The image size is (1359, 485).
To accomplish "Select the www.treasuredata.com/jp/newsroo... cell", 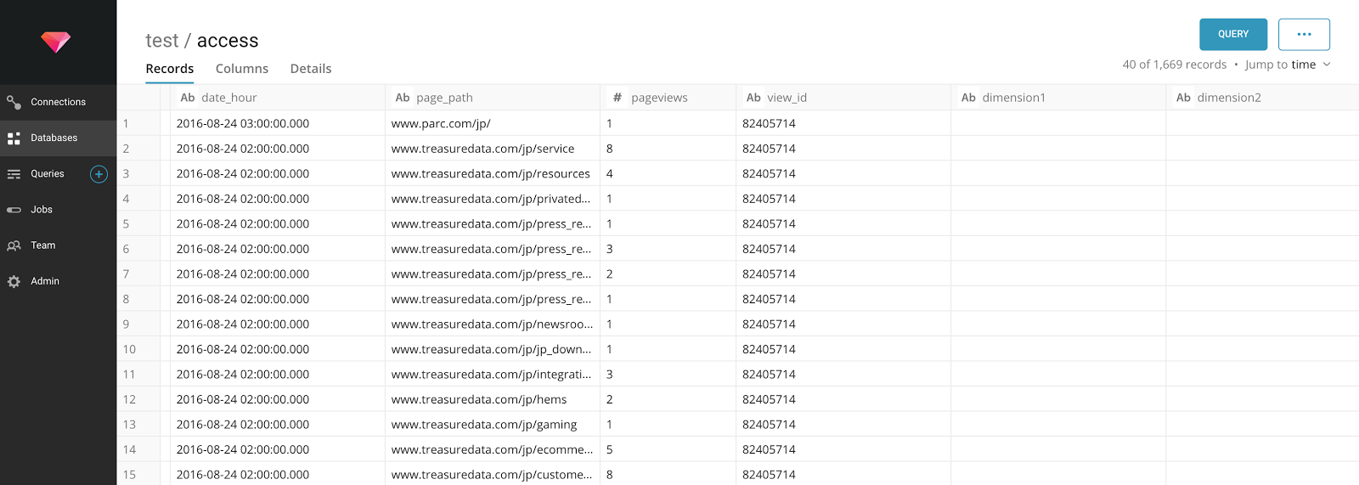I will 493,324.
